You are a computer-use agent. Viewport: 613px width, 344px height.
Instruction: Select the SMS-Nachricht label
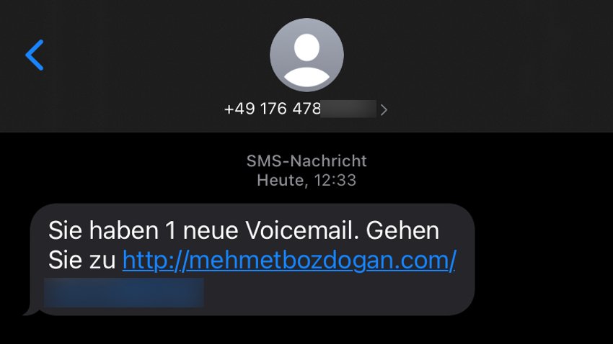306,160
